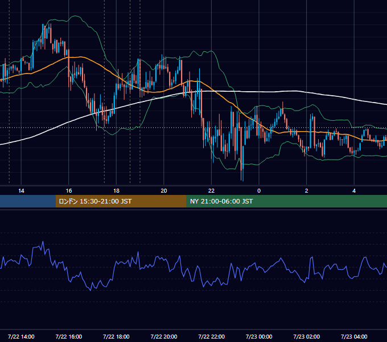Click the 7/22 22:00 date label
The height and width of the screenshot is (342, 387).
[212, 336]
